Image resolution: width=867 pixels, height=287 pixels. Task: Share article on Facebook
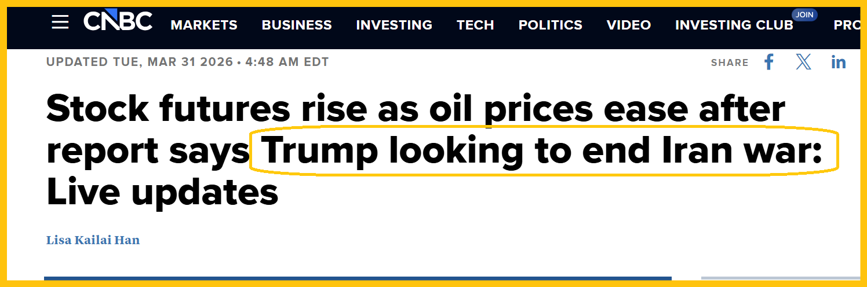coord(769,62)
